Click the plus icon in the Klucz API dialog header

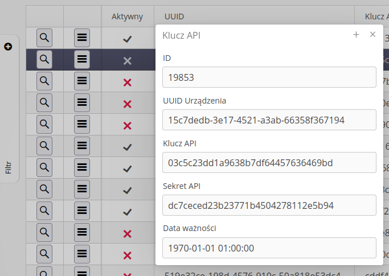point(356,35)
